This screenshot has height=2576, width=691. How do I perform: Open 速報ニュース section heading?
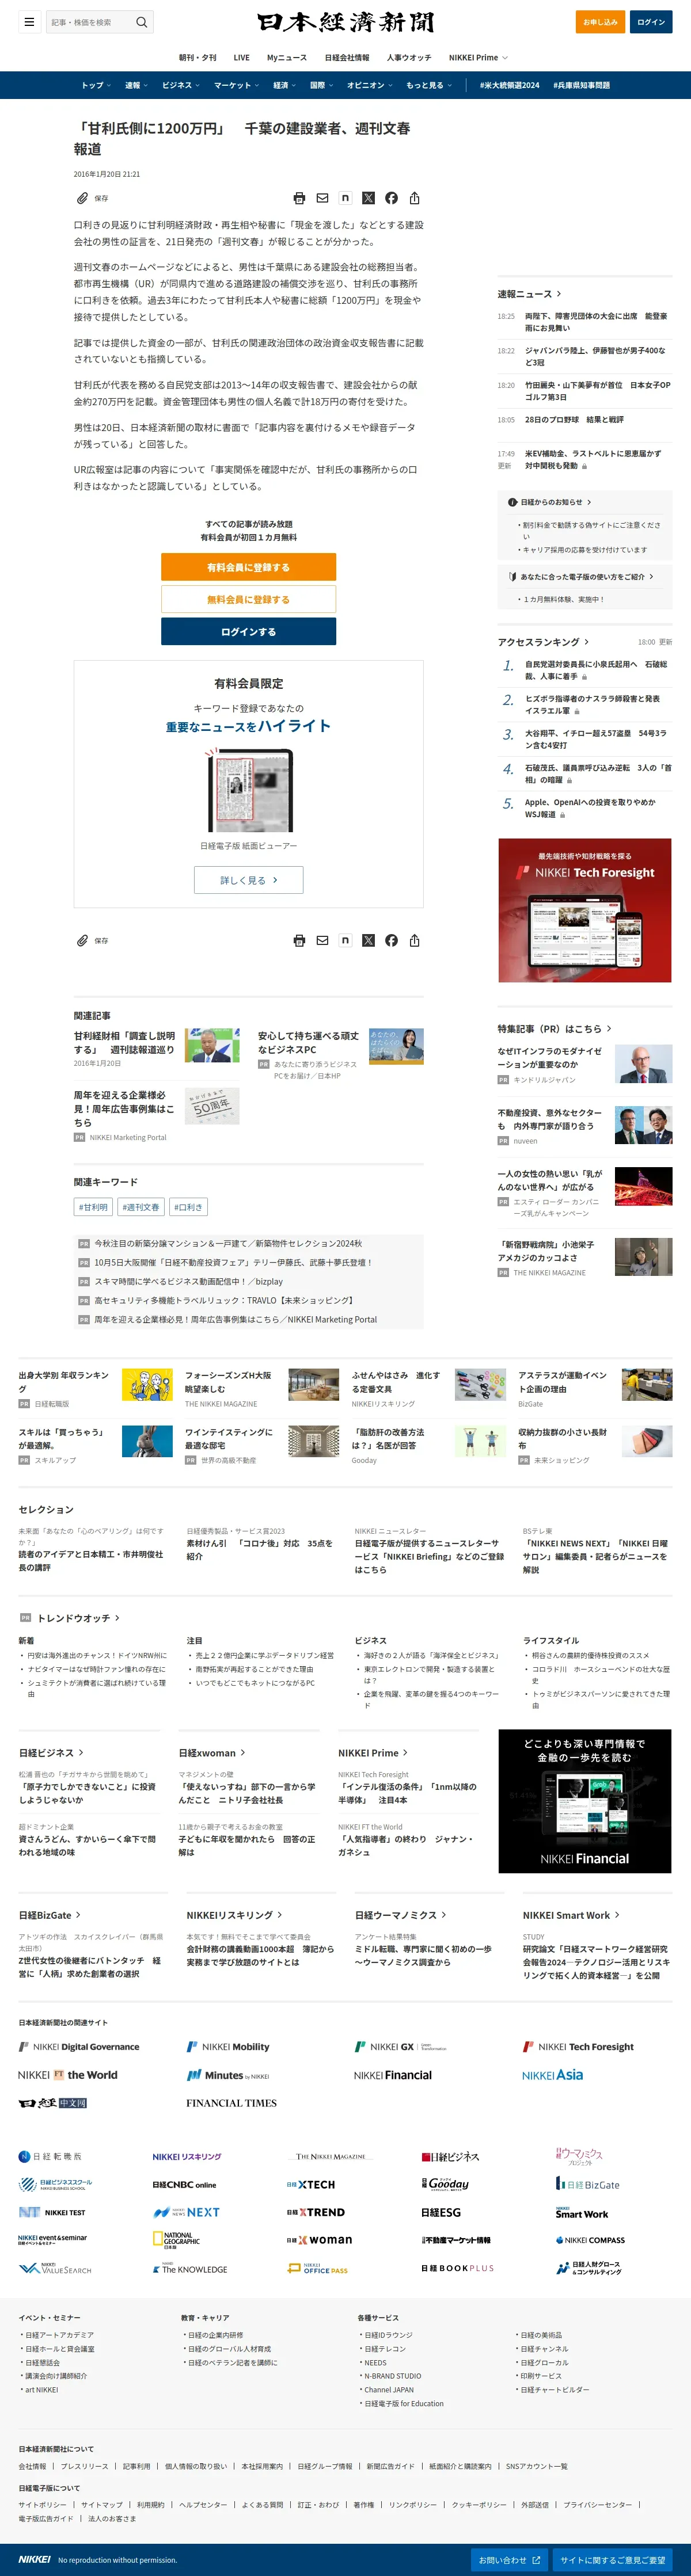tap(529, 294)
